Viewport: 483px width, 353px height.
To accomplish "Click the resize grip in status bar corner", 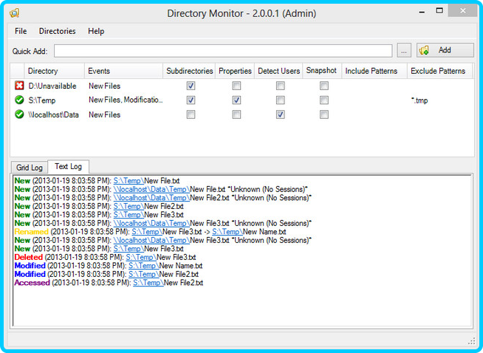I will pos(472,341).
